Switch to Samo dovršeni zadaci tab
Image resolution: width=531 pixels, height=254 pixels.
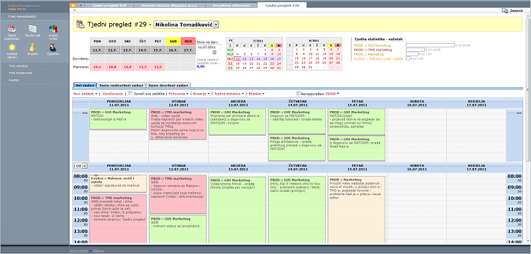click(x=169, y=85)
